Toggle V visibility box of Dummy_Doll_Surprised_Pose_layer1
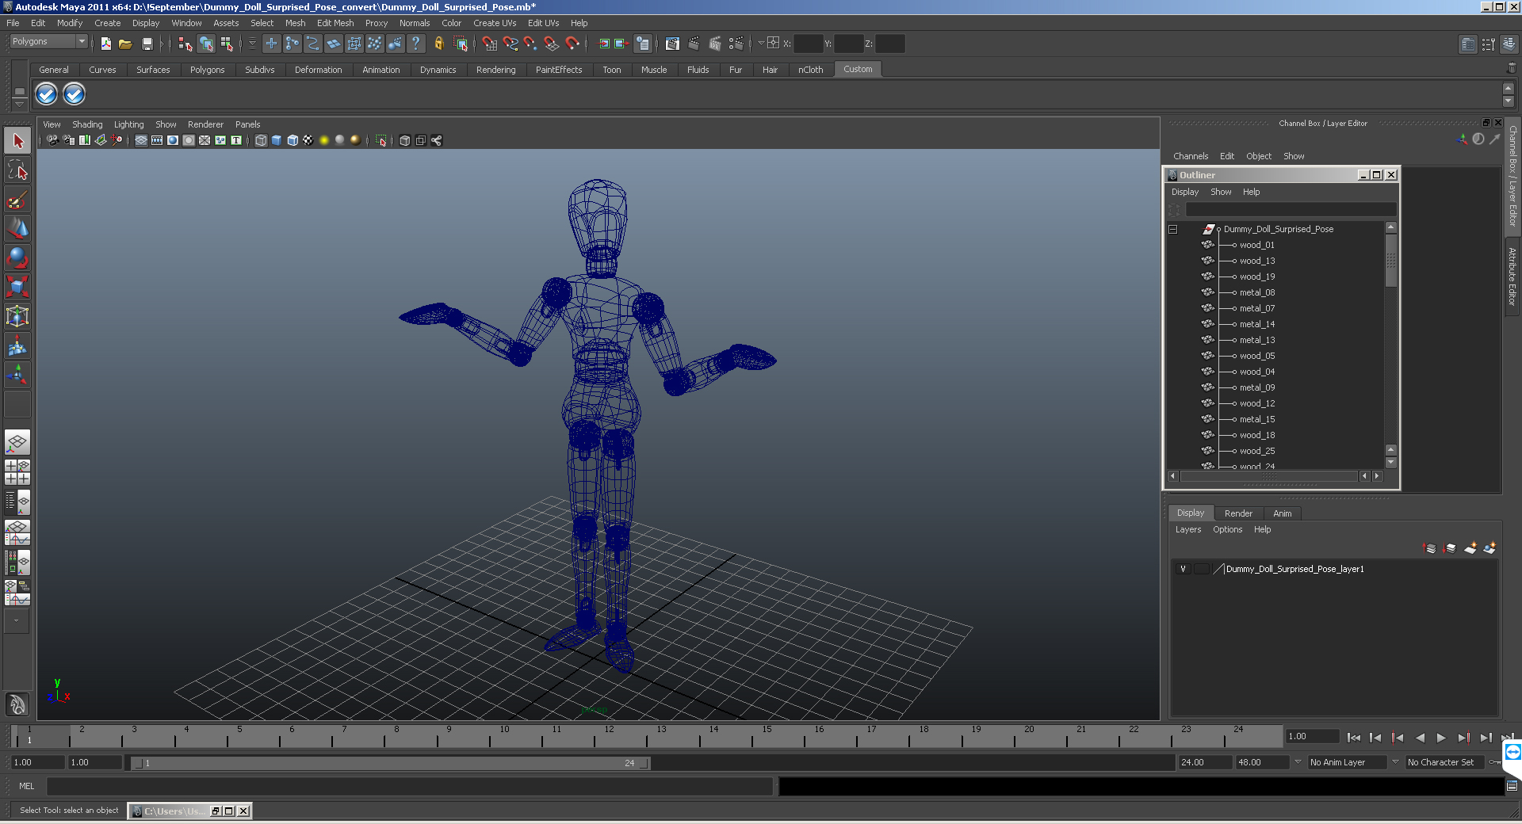This screenshot has width=1522, height=824. [x=1183, y=569]
